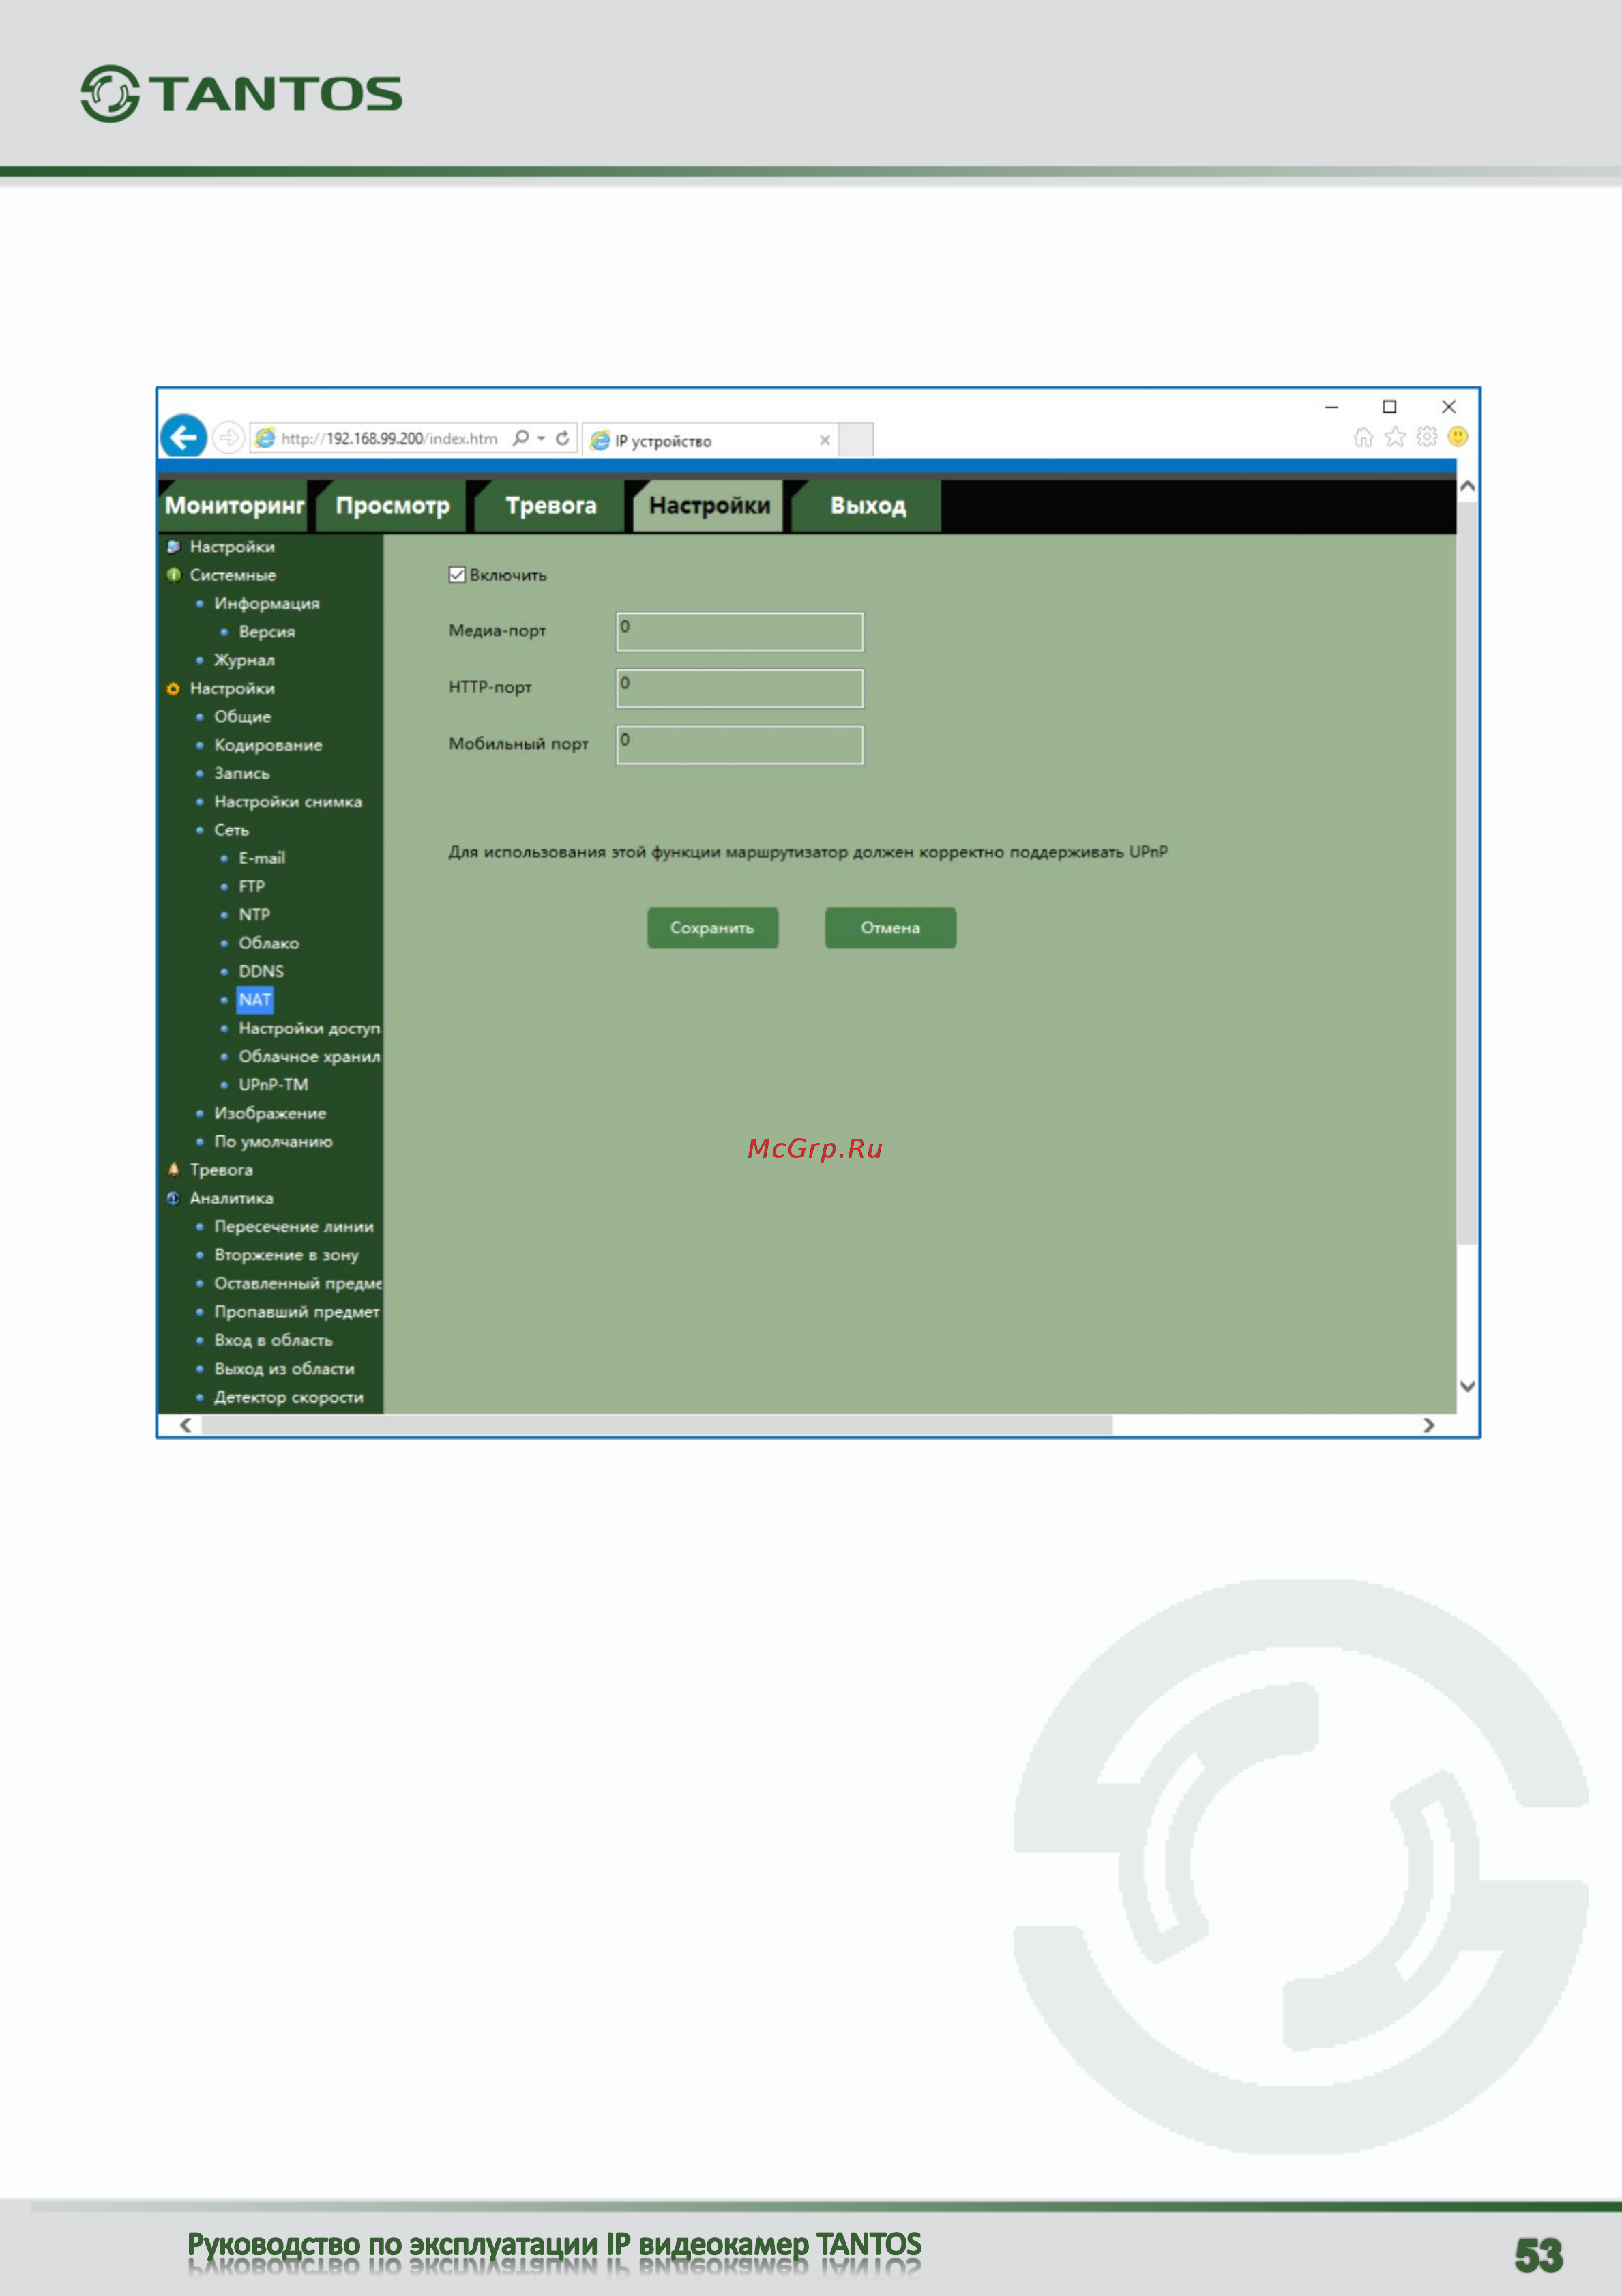Open Вторжение в зону analytics item
Image resolution: width=1622 pixels, height=2296 pixels.
click(x=286, y=1255)
